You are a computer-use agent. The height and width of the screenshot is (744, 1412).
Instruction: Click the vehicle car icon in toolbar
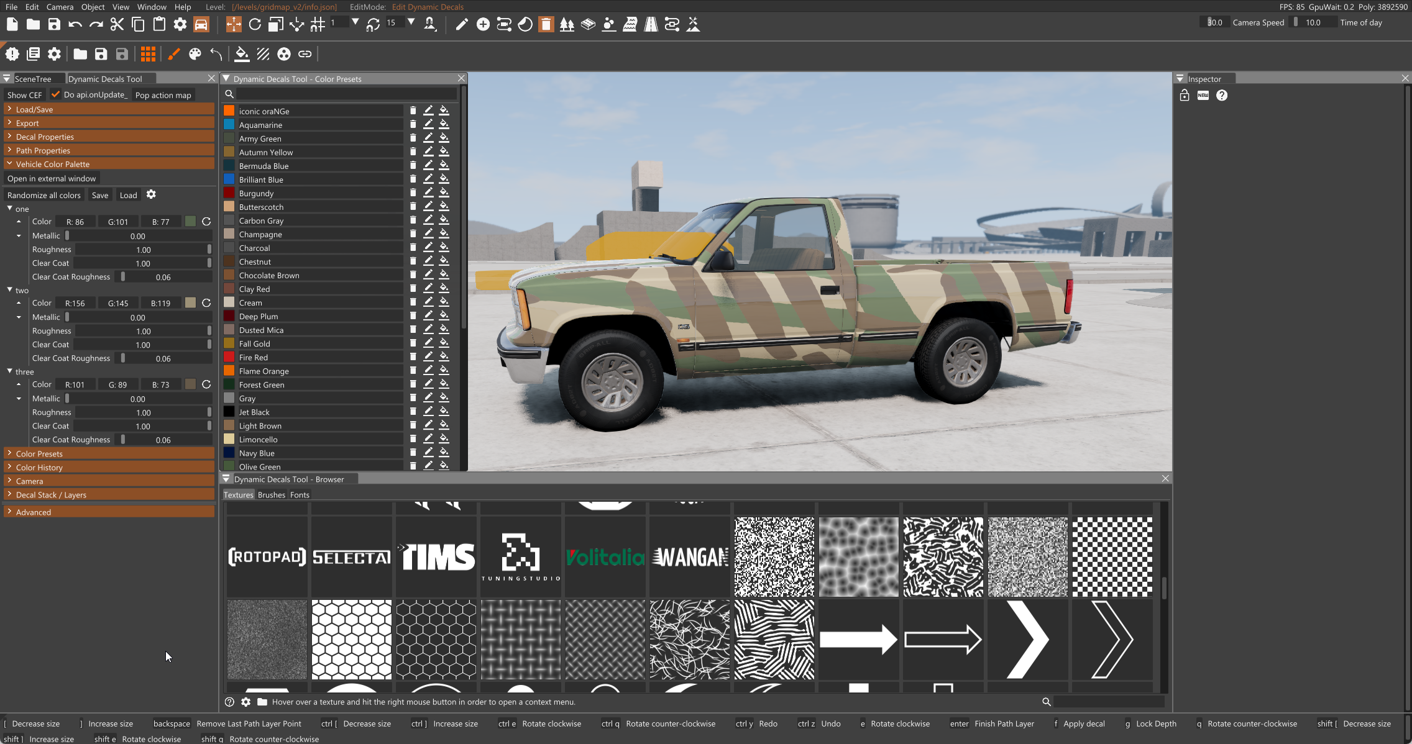tap(201, 24)
